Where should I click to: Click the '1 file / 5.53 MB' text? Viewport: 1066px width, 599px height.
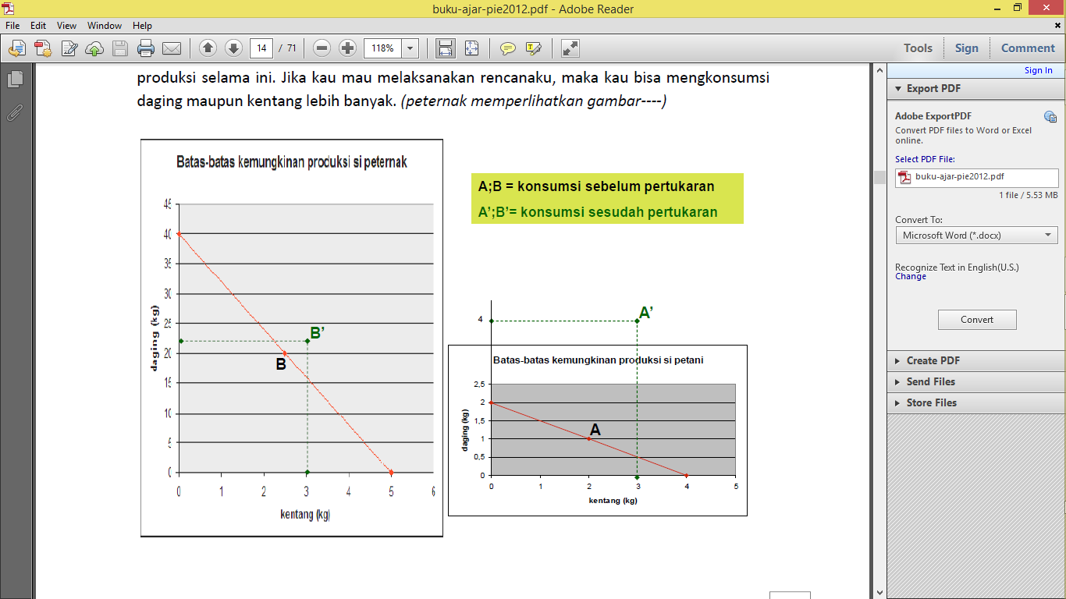pos(1029,195)
